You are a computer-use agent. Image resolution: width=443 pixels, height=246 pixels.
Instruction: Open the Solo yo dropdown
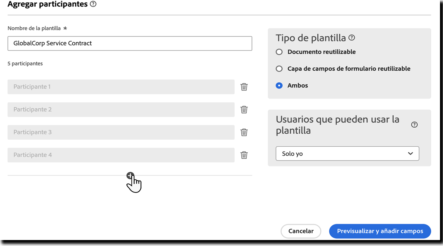(347, 153)
